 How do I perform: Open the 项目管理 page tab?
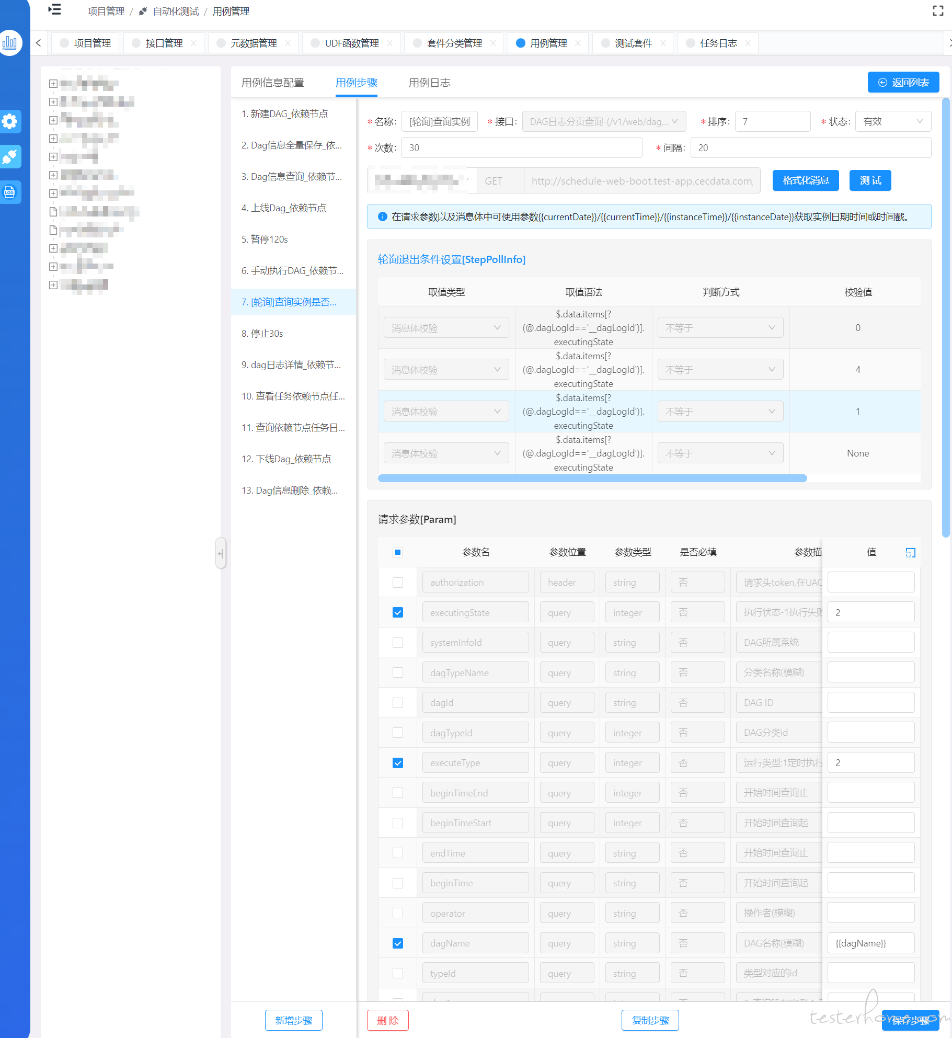click(86, 43)
